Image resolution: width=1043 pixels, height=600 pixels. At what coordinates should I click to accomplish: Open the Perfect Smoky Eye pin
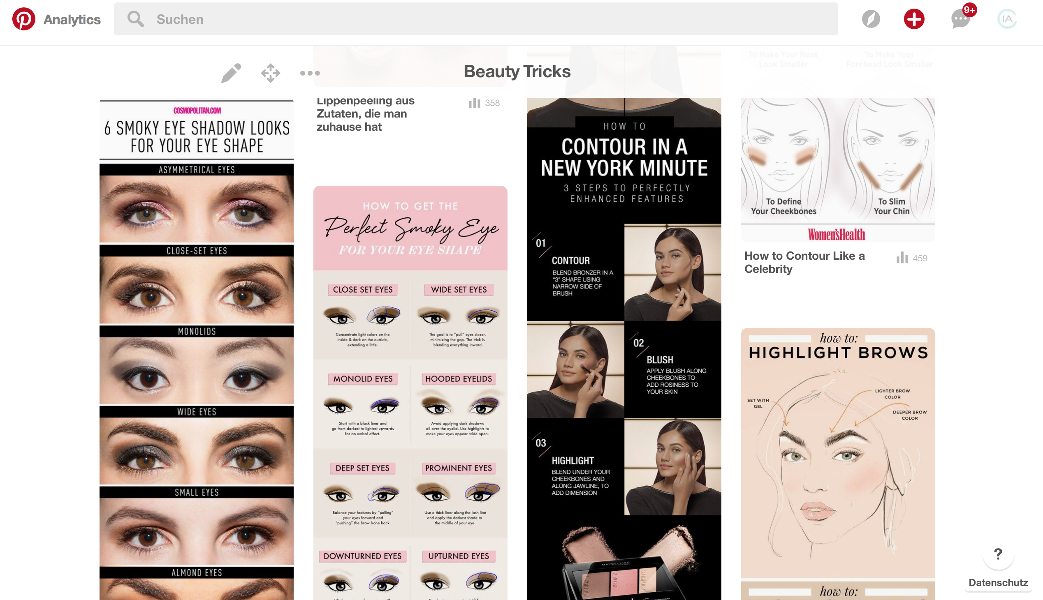pos(410,393)
